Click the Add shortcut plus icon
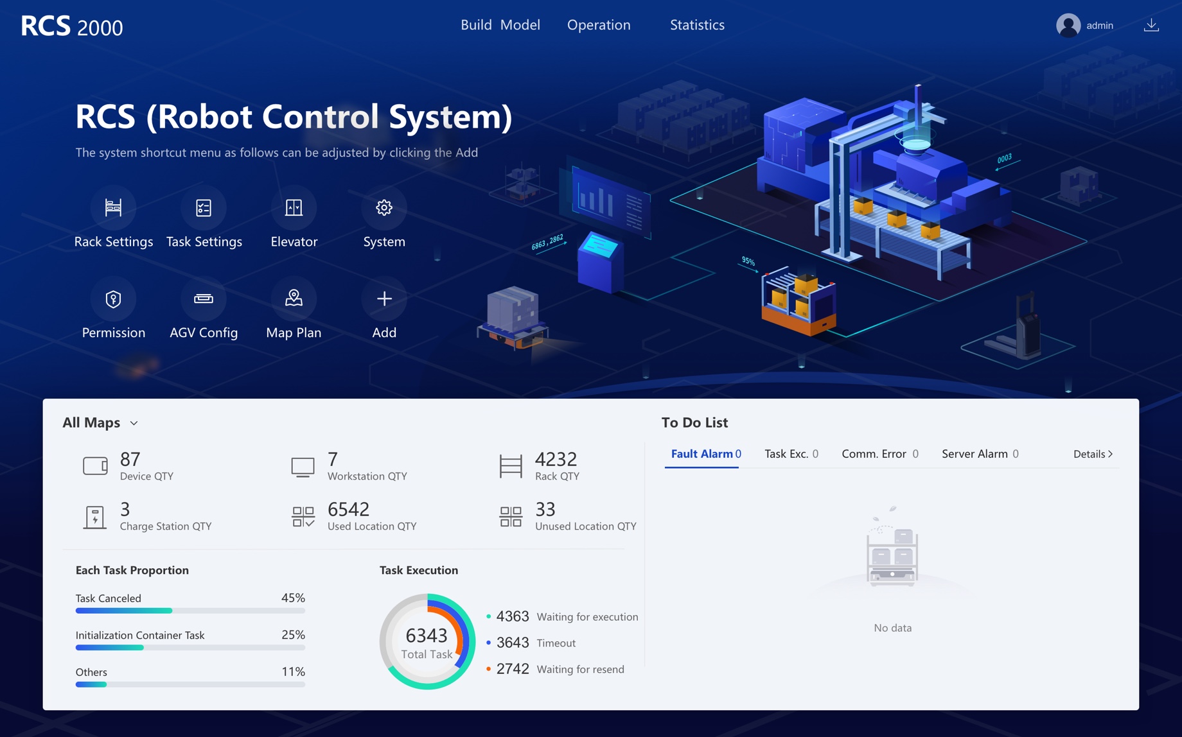The image size is (1182, 737). point(384,297)
